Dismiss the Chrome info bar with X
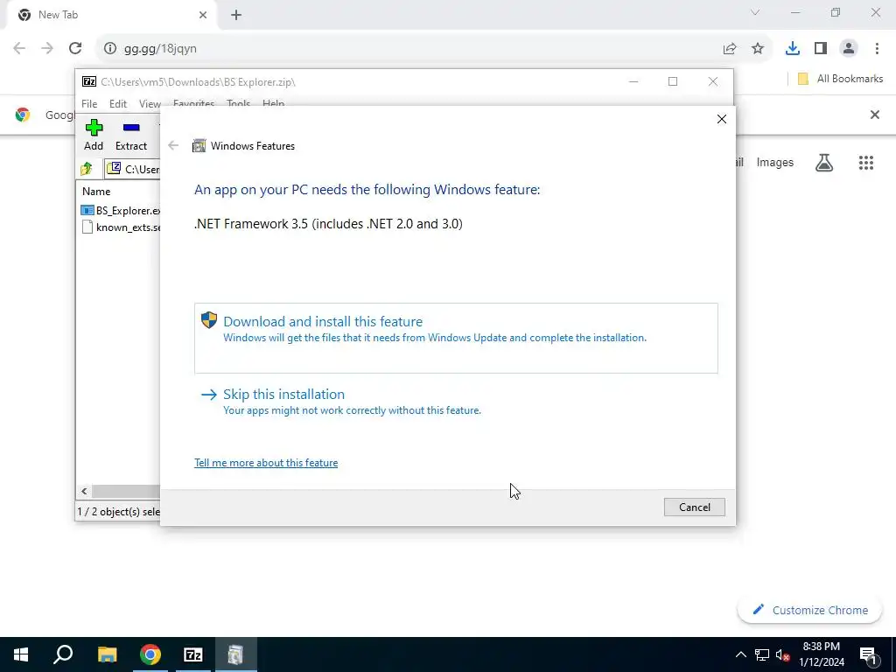This screenshot has height=672, width=896. 875,115
